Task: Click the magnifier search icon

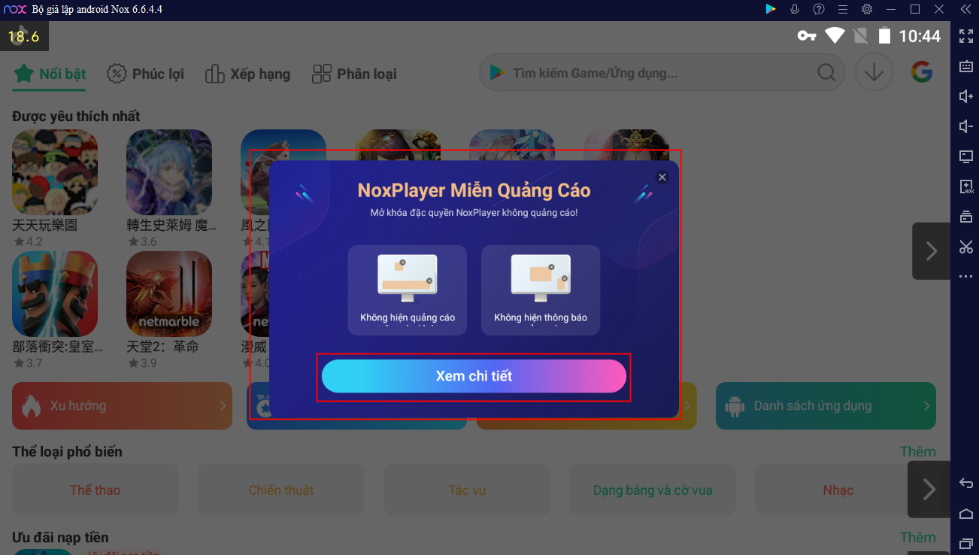Action: [x=826, y=73]
